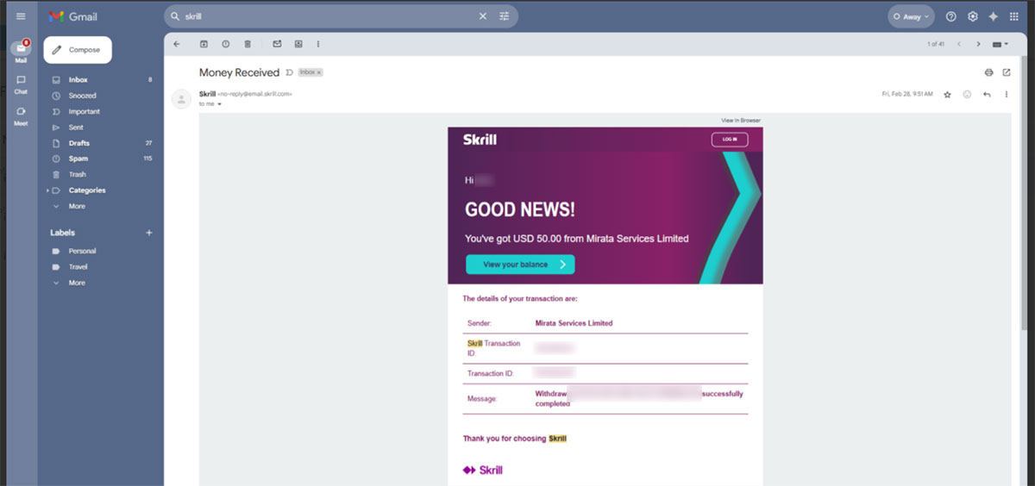
Task: Create a new label with plus icon
Action: (x=148, y=233)
